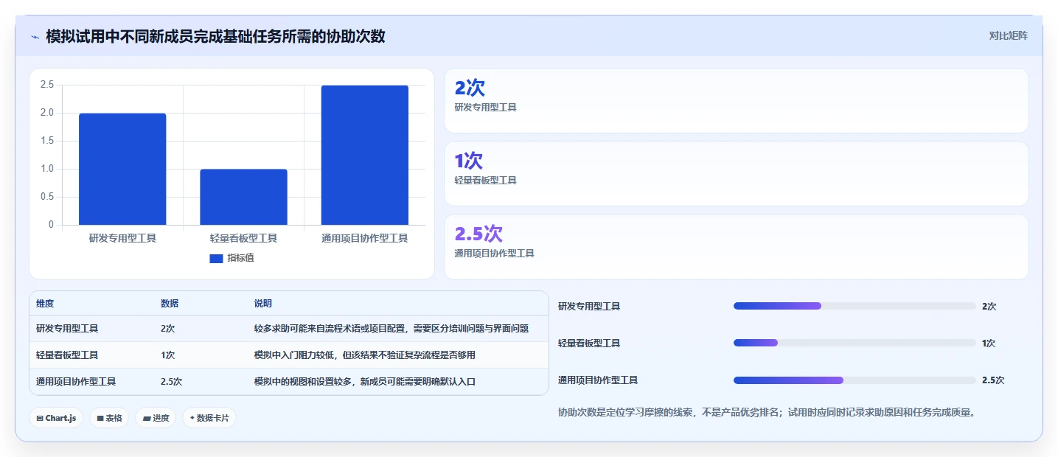
Task: Click the lightning icon before the title
Action: [35, 36]
